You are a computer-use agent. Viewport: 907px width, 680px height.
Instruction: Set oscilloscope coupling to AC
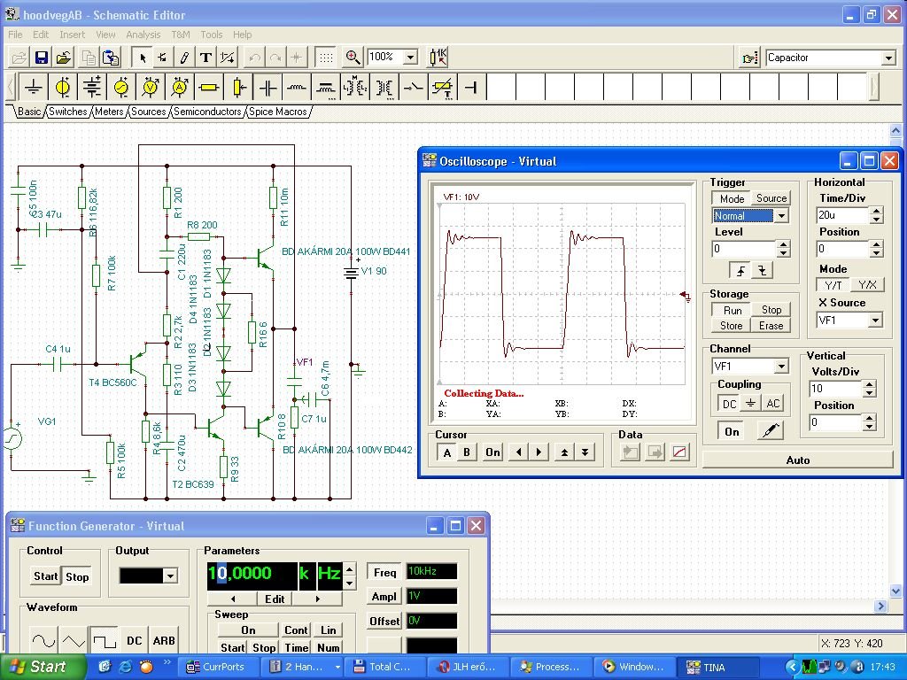coord(773,403)
